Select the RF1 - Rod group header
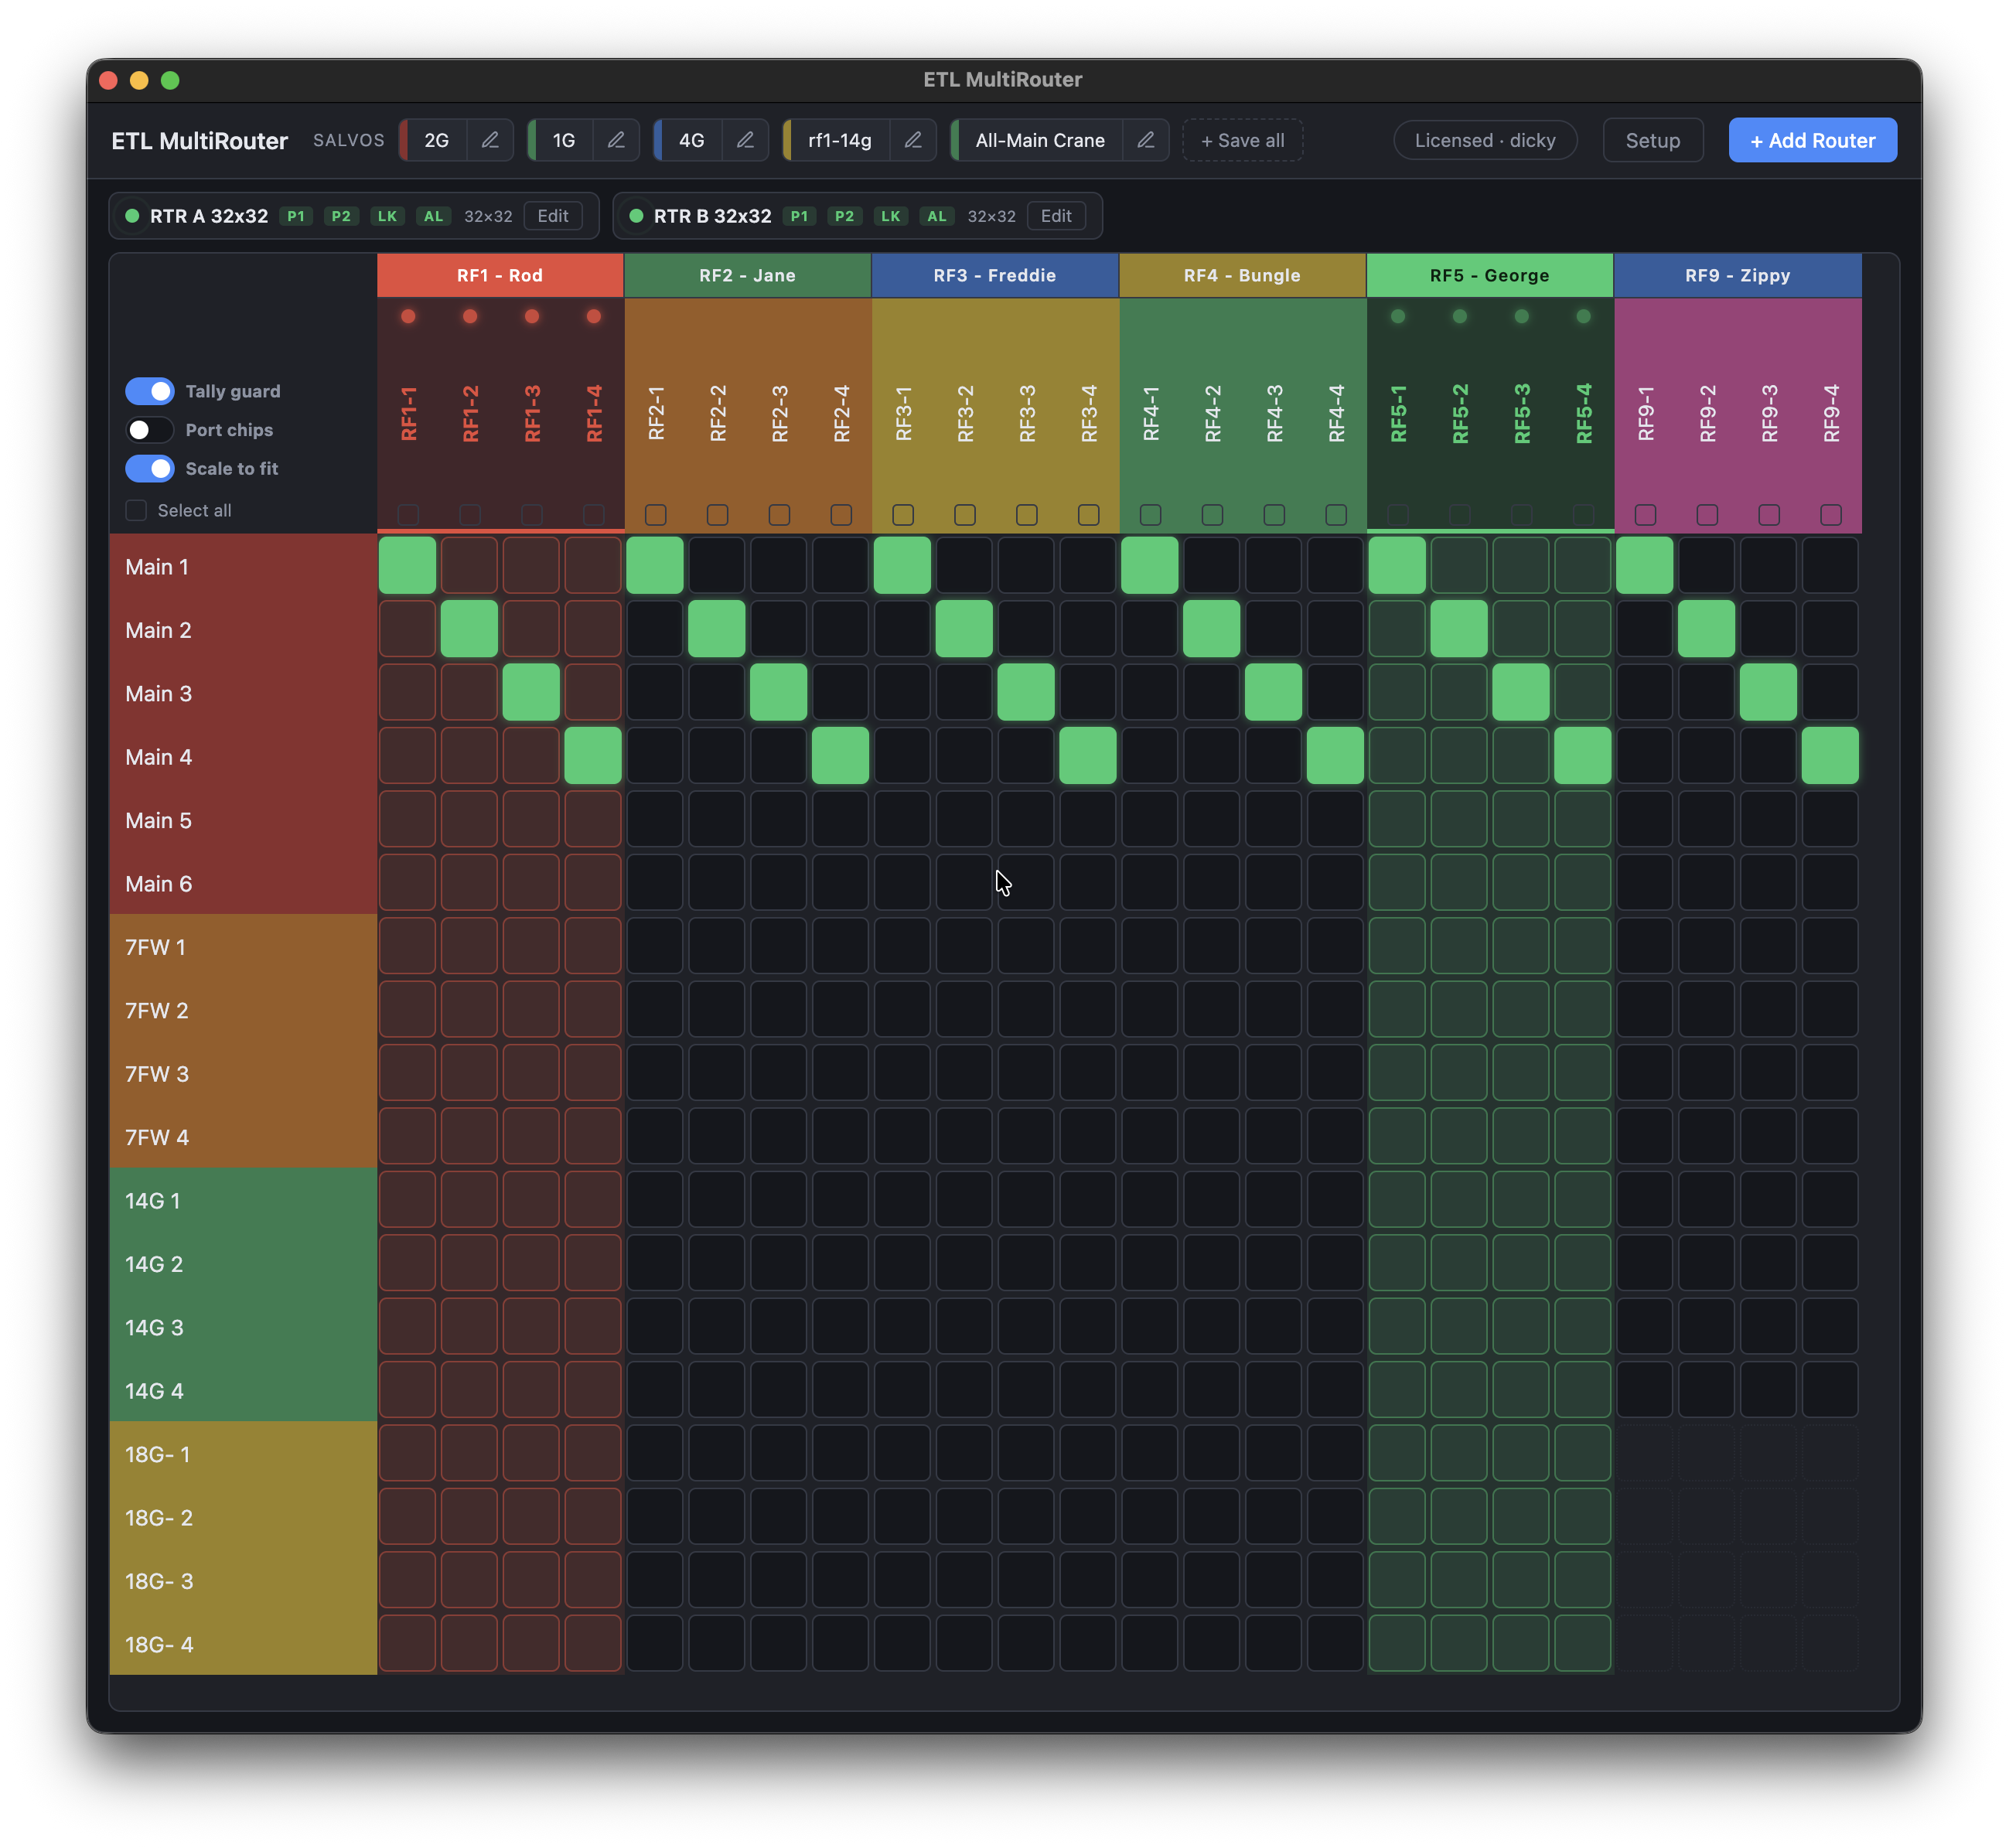Screen dimensions: 2009x1848 500,276
